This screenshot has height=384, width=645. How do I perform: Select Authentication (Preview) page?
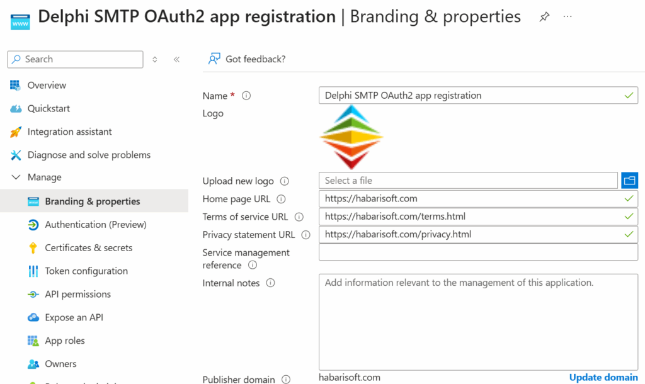coord(94,225)
